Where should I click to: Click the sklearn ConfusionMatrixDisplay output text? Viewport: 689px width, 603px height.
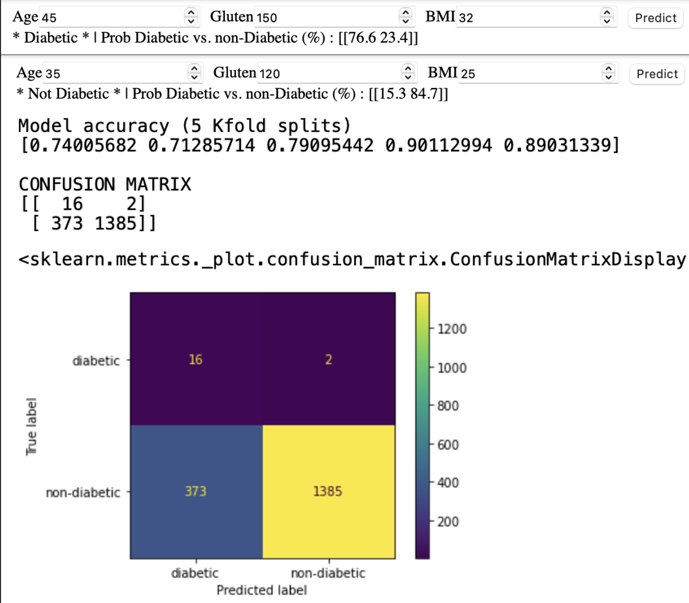pyautogui.click(x=353, y=259)
